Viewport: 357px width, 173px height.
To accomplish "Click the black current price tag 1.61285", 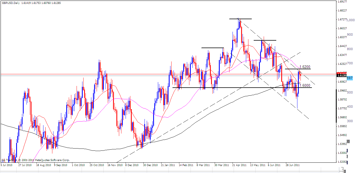I will (x=341, y=75).
